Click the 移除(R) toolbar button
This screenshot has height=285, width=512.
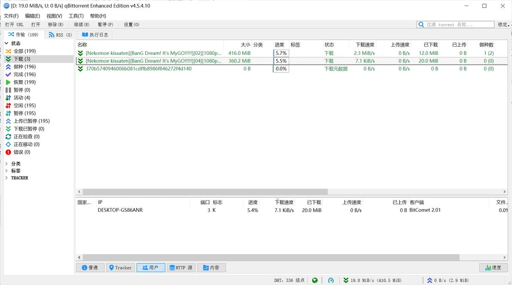[55, 24]
